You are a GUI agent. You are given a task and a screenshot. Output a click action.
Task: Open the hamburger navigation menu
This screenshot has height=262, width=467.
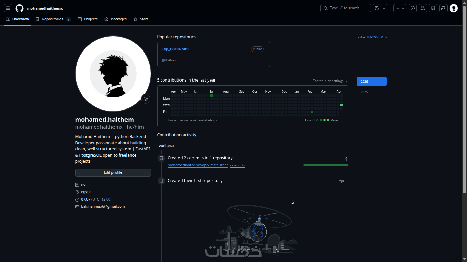[8, 8]
